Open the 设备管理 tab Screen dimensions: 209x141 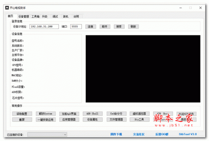coord(24,16)
